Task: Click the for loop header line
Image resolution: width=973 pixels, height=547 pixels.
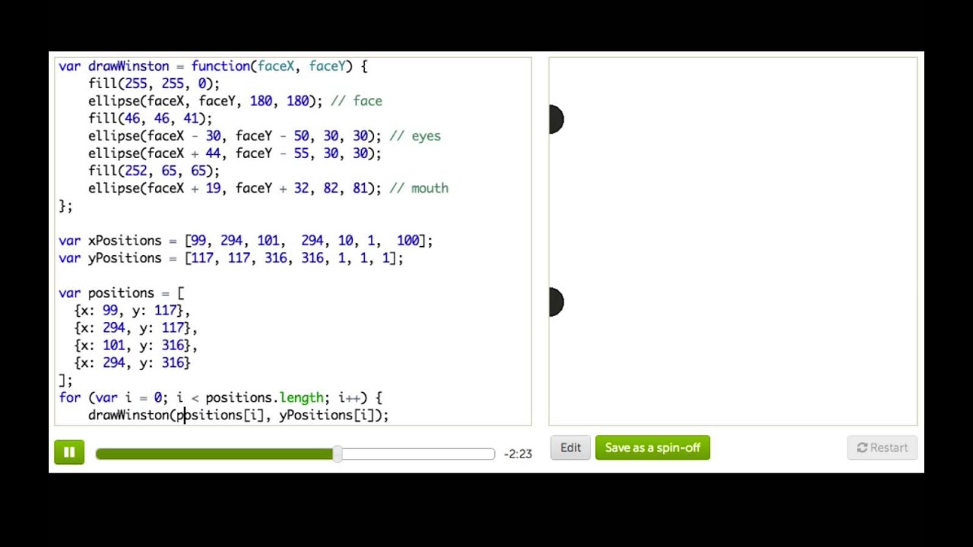Action: click(220, 397)
